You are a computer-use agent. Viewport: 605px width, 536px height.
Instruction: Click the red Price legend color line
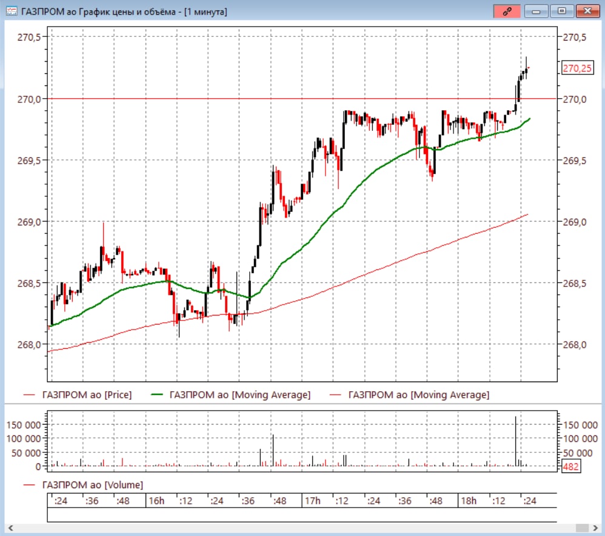coord(29,394)
